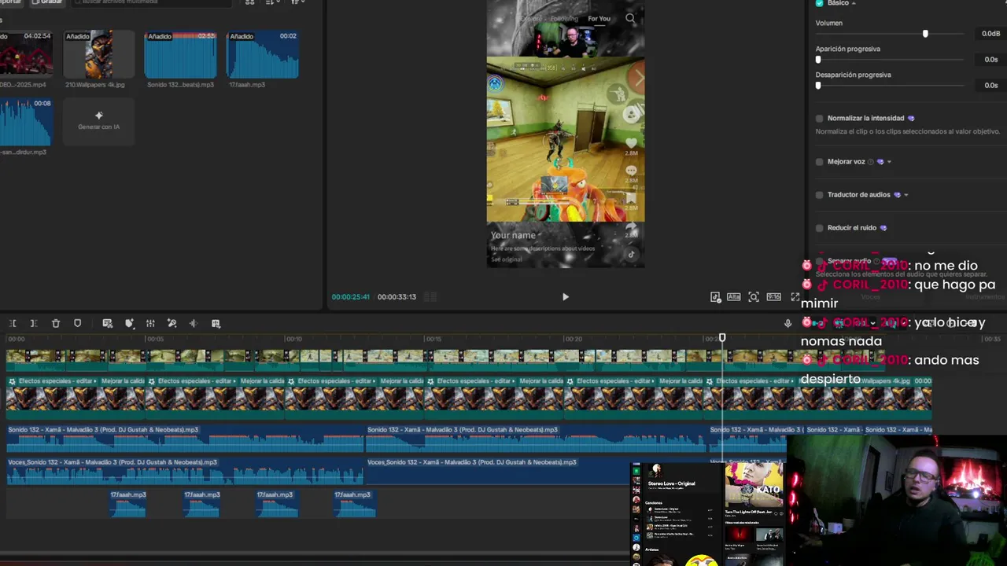Open the media sort dropdown
The height and width of the screenshot is (566, 1007).
[x=272, y=2]
